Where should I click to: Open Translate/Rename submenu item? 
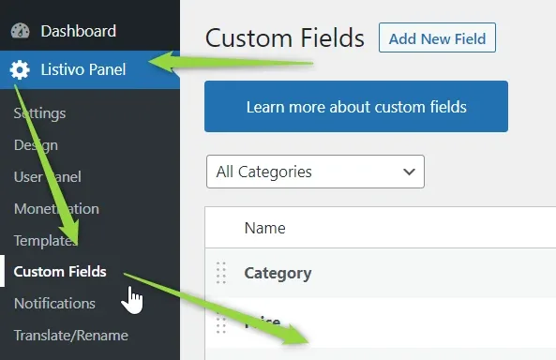pyautogui.click(x=71, y=336)
